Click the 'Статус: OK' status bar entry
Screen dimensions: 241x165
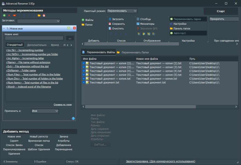72,162
